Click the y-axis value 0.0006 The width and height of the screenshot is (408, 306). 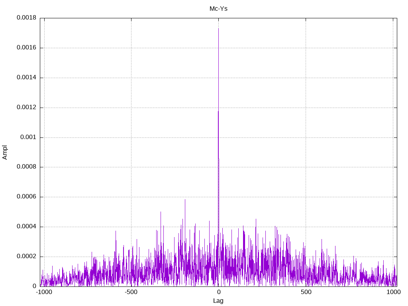tap(27, 197)
